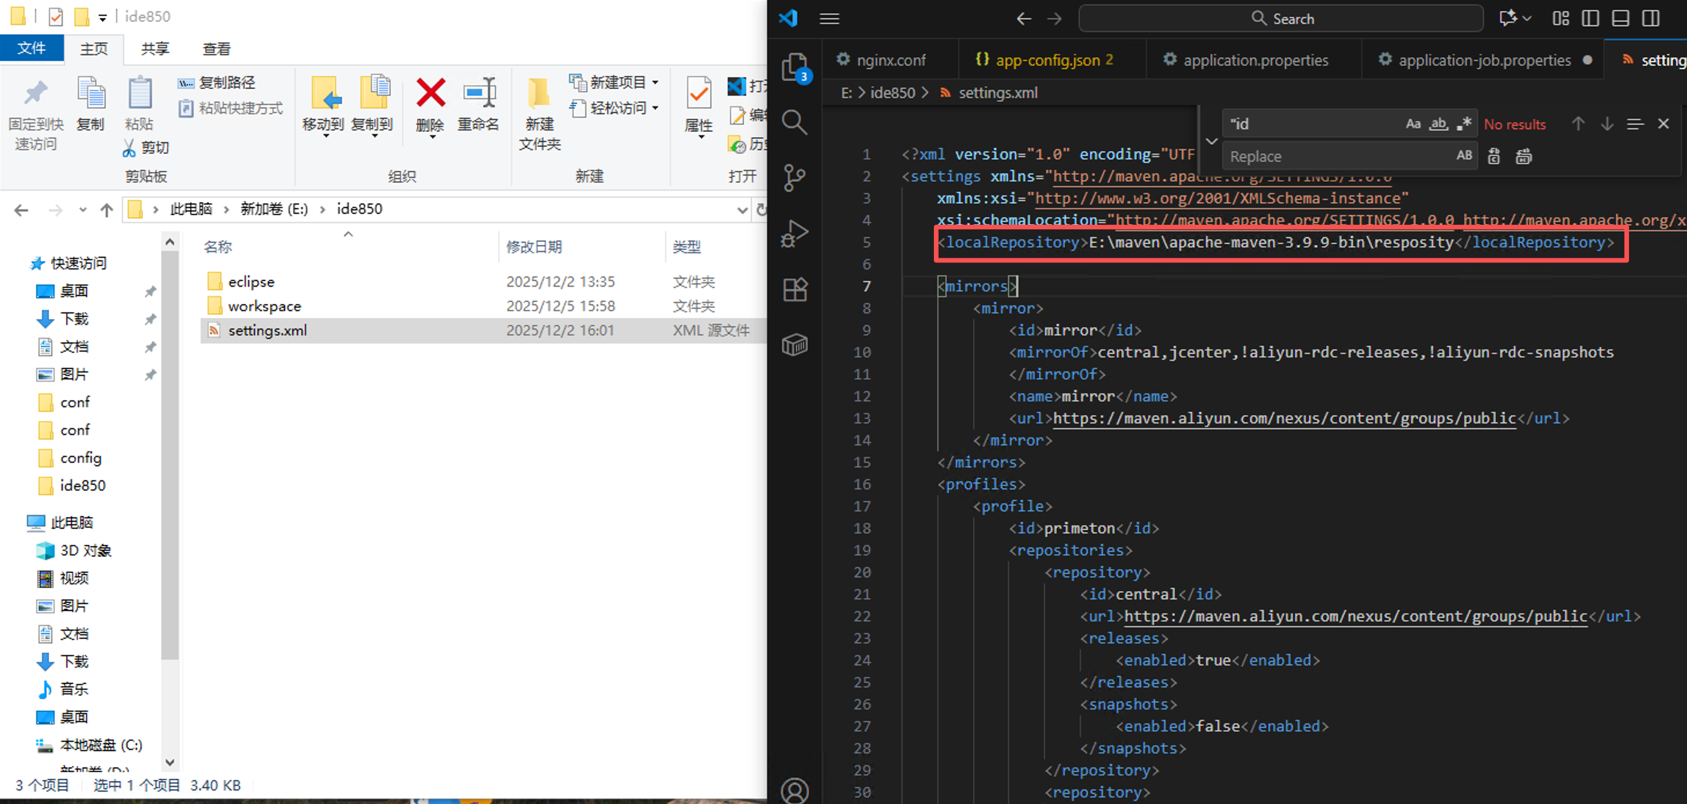Expand the address bar history dropdown
The width and height of the screenshot is (1687, 804).
(742, 210)
